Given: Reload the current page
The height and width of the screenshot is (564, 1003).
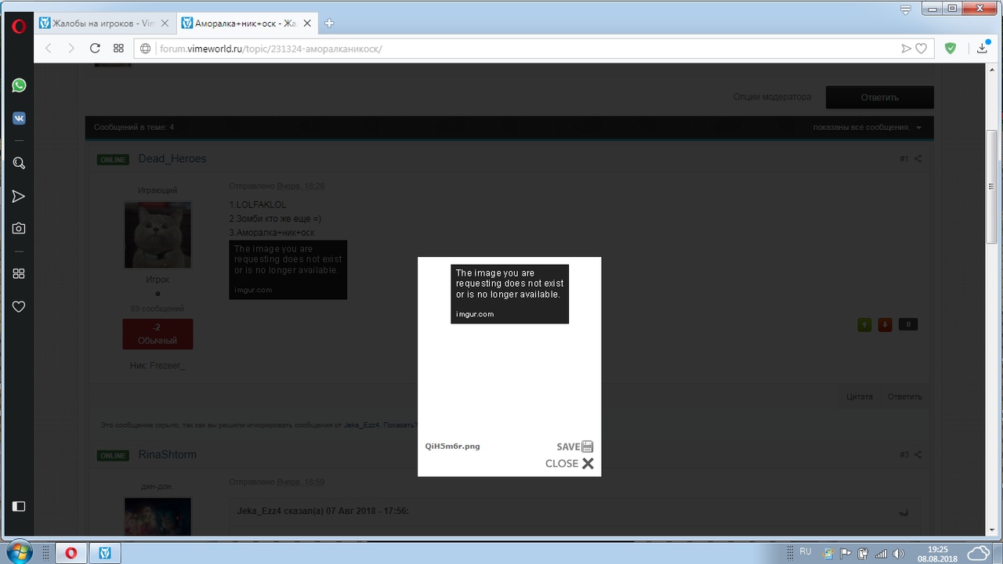Looking at the screenshot, I should coord(95,49).
